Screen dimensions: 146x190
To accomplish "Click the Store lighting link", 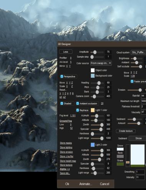I will coord(66,147).
